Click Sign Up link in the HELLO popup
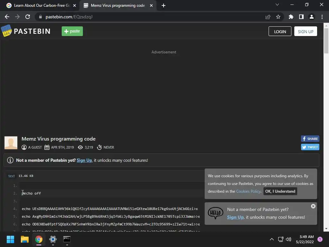329x247 pixels. (235, 217)
